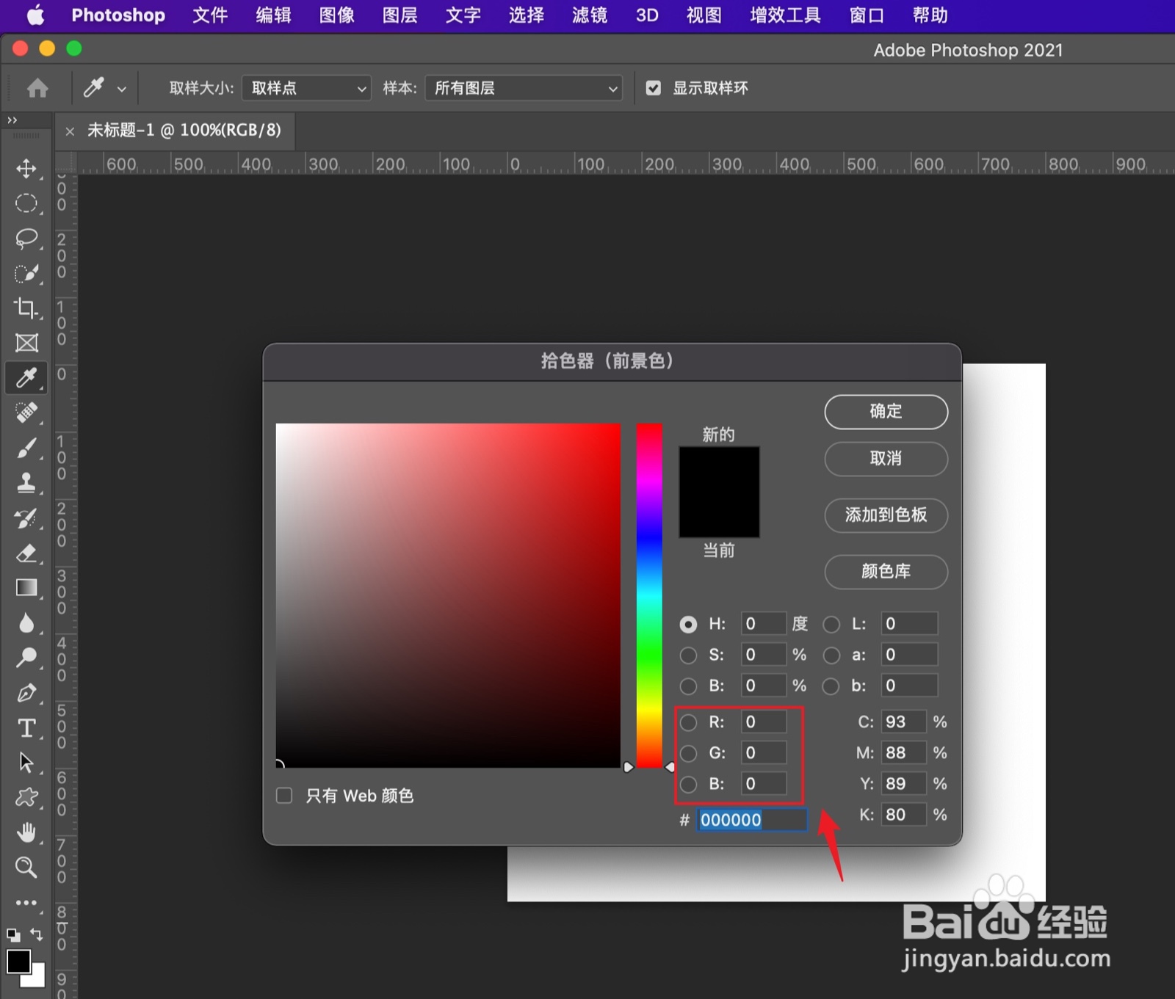
Task: Open the 滤镜 menu
Action: pyautogui.click(x=590, y=15)
